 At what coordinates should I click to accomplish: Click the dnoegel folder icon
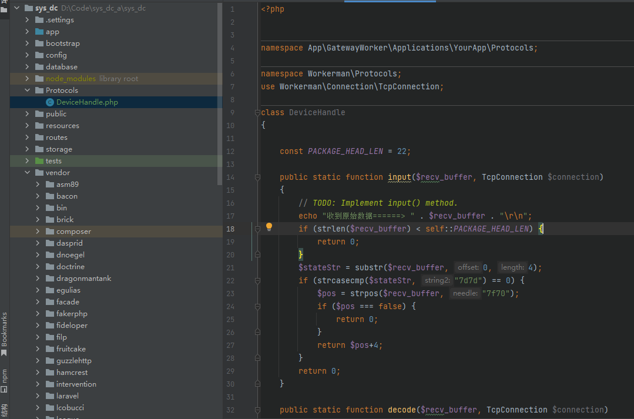[x=50, y=254]
